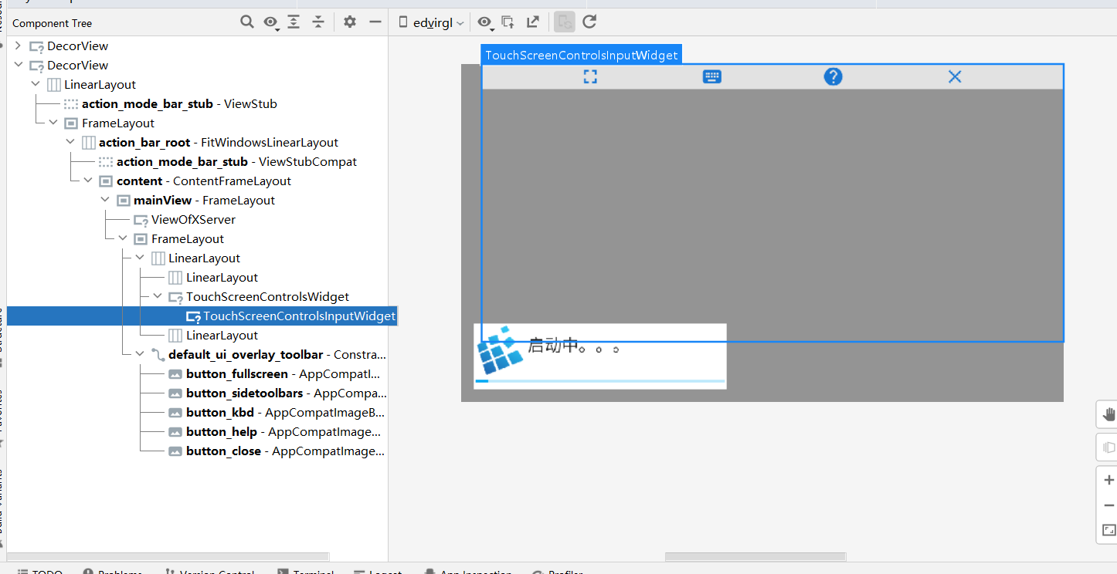Select FrameLayout row under action_mode_bar_stub ViewStub
The height and width of the screenshot is (574, 1117).
point(118,123)
